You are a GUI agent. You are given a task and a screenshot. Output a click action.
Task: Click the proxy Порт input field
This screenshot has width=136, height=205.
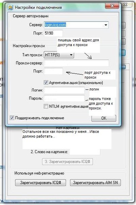click(x=53, y=71)
